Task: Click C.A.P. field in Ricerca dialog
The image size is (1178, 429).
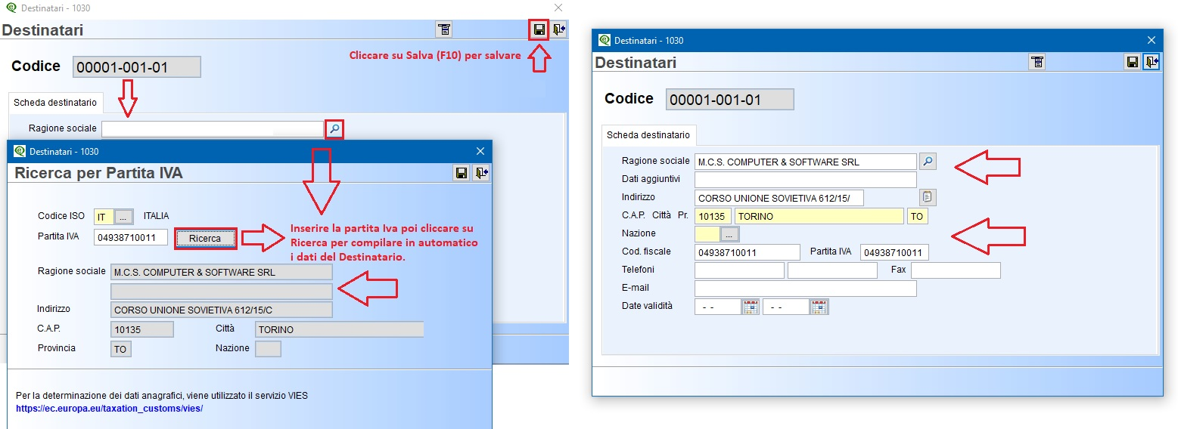Action: (142, 329)
